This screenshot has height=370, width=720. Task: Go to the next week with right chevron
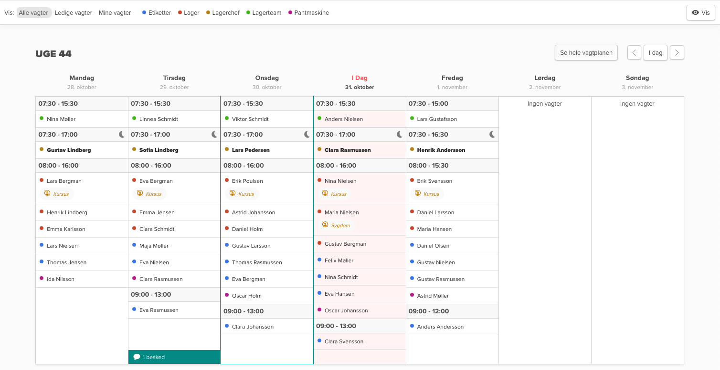click(x=677, y=53)
